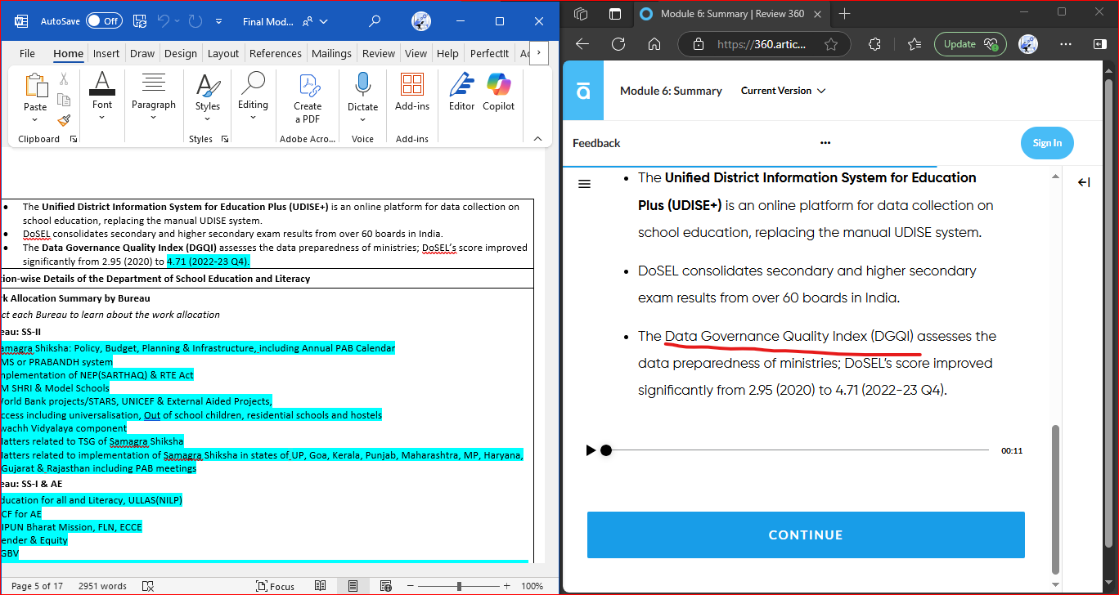This screenshot has width=1119, height=595.
Task: Open the Editing group dropdown
Action: [x=254, y=96]
